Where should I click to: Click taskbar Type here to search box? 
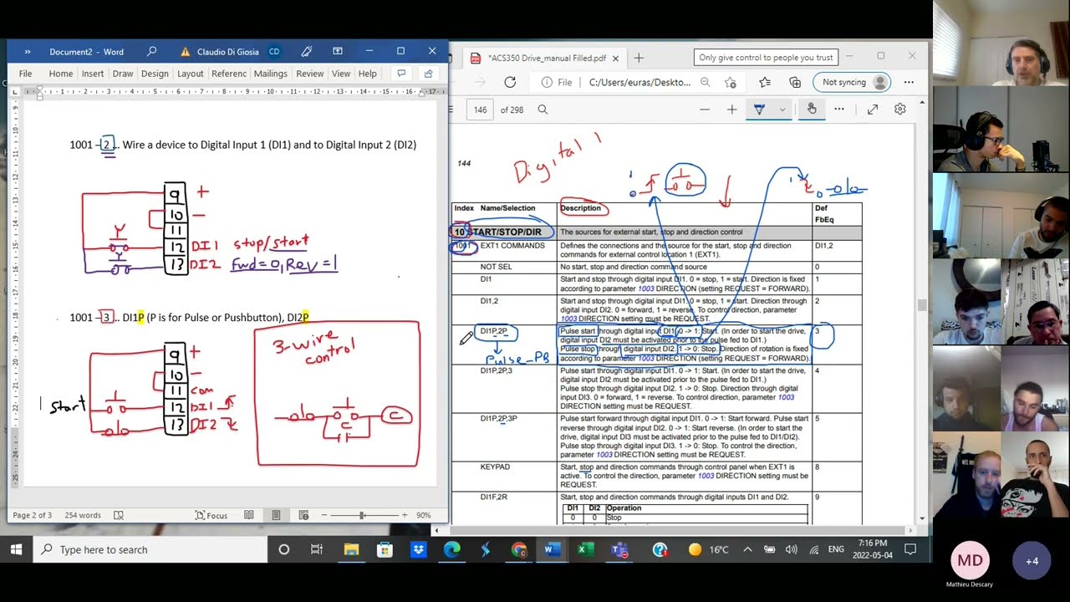pyautogui.click(x=150, y=549)
